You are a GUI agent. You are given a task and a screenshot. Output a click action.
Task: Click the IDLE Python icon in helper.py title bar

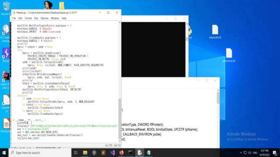pos(14,13)
